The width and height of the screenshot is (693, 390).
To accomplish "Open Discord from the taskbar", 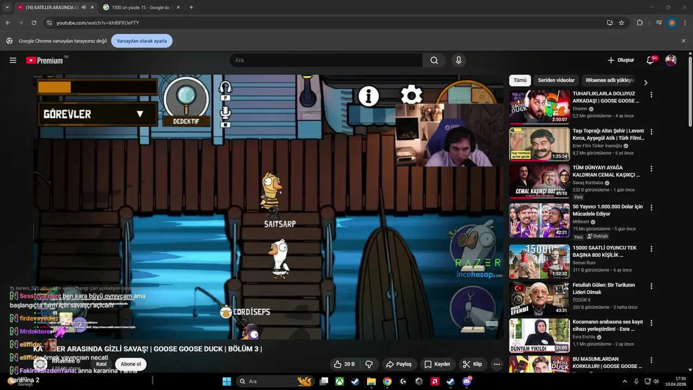I will pos(467,381).
